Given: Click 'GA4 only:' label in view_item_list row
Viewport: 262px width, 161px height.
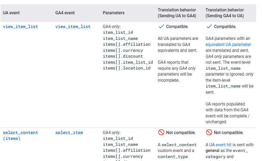Looking at the screenshot, I should 111,27.
